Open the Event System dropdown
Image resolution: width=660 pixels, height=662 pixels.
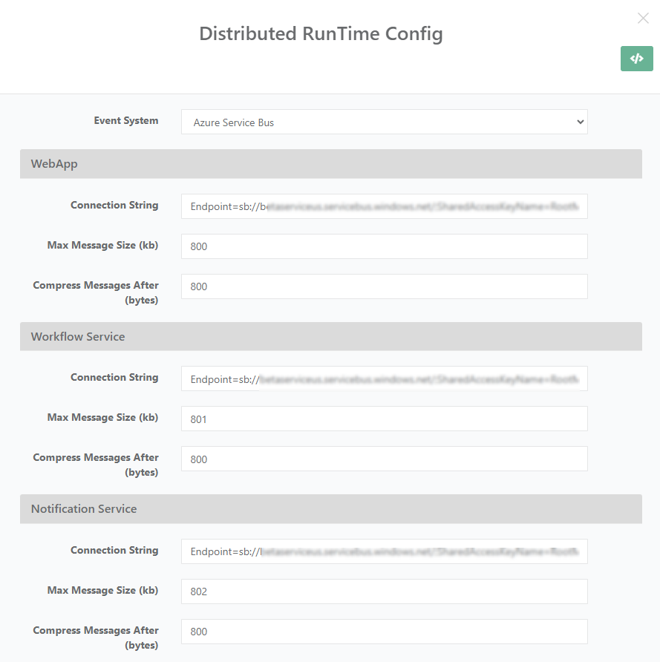(384, 122)
